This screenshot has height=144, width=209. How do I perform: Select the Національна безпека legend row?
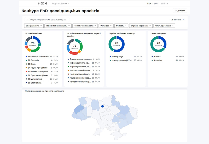pyautogui.click(x=84, y=70)
